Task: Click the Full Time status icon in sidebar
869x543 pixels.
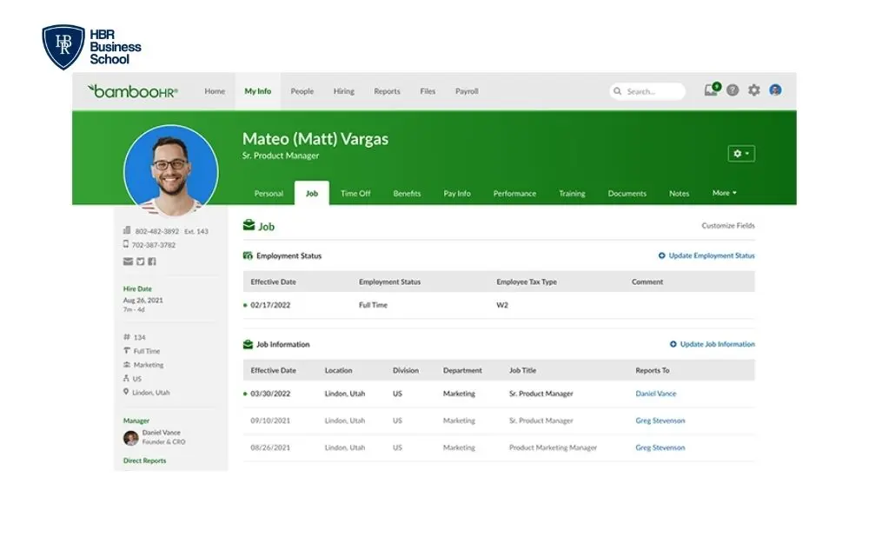Action: (126, 351)
